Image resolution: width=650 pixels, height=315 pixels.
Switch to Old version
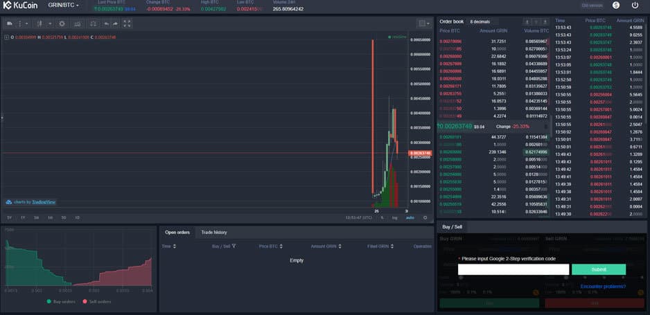(x=592, y=6)
